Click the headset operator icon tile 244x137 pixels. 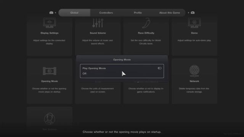[x=50, y=119]
